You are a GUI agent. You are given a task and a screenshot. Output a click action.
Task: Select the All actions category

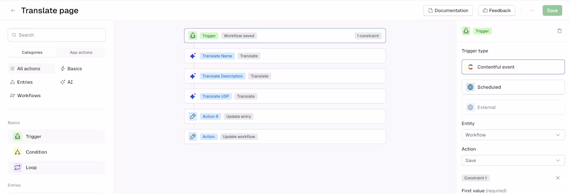(x=32, y=69)
